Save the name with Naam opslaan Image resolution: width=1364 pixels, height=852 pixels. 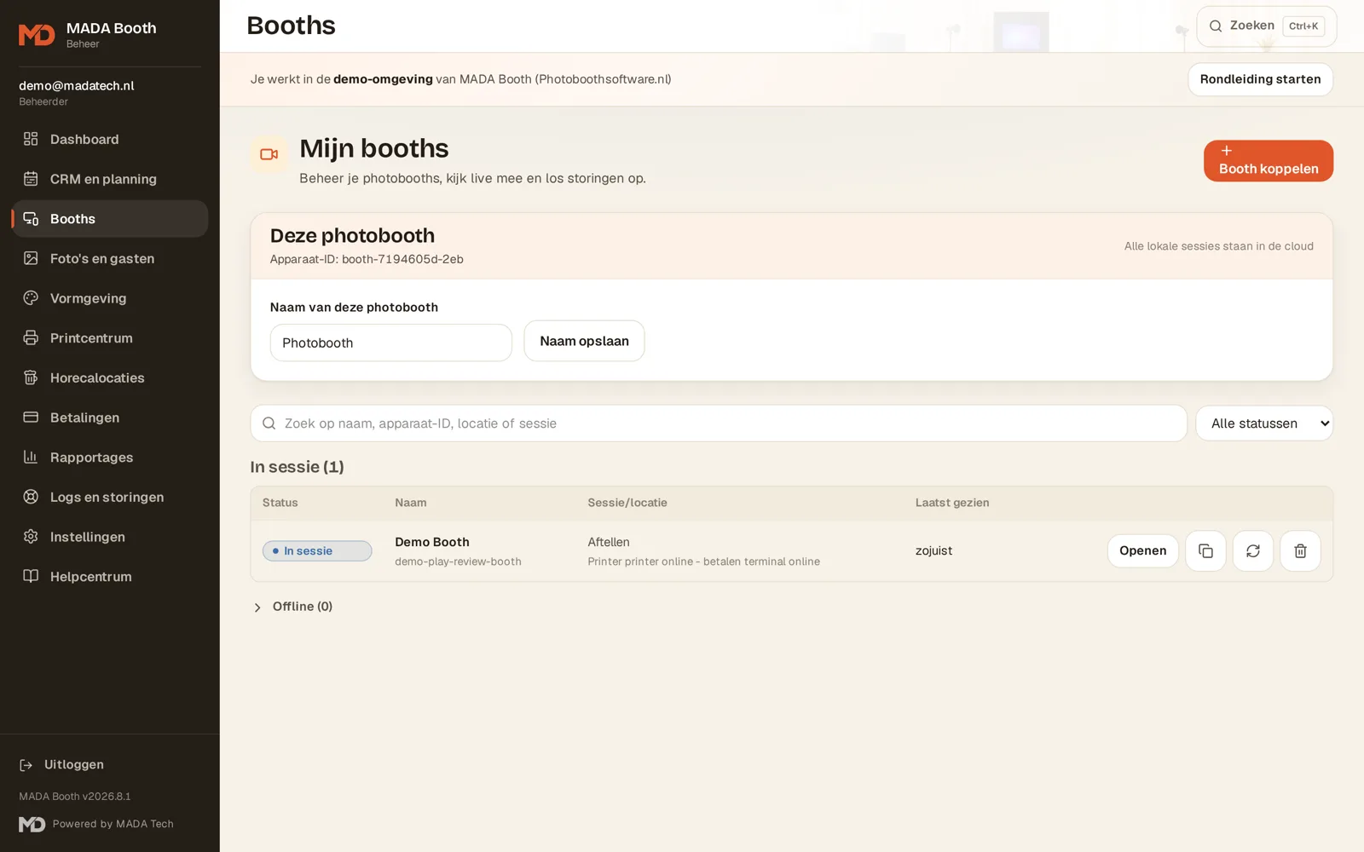pos(584,341)
